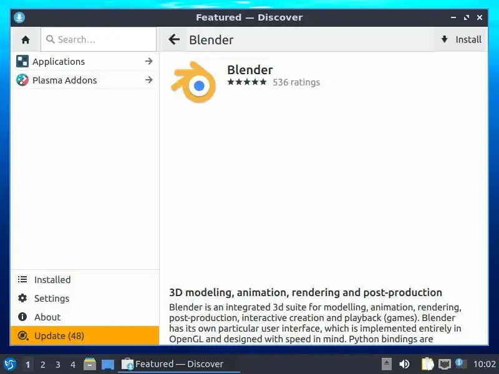The height and width of the screenshot is (374, 499).
Task: Switch to virtual desktop 4
Action: tap(73, 365)
